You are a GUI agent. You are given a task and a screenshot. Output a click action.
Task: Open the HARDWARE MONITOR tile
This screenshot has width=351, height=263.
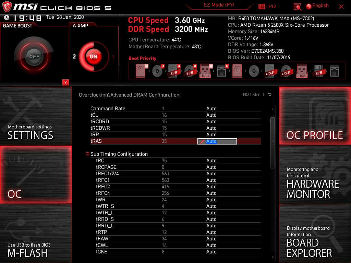coord(315,175)
